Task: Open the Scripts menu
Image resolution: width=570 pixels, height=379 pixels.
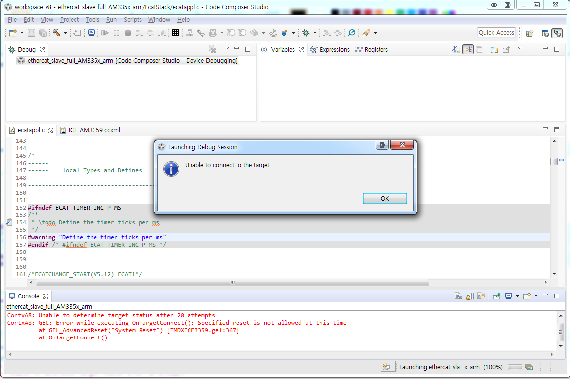Action: click(132, 20)
